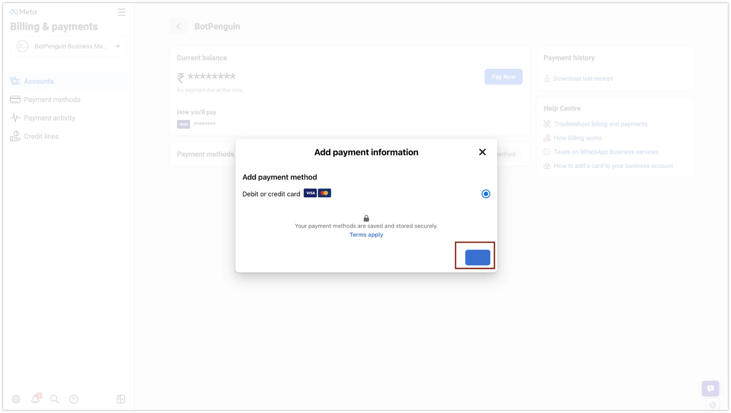This screenshot has height=413, width=731.
Task: Click the Visa logo in the dialog
Action: [x=310, y=193]
